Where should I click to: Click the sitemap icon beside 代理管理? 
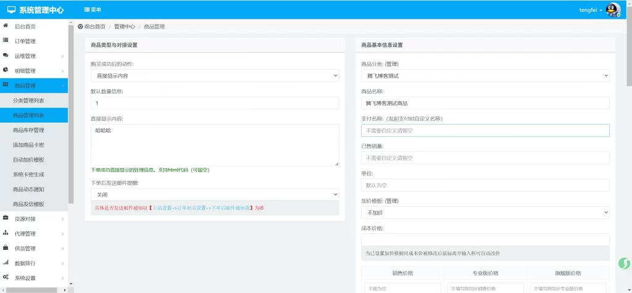point(6,233)
